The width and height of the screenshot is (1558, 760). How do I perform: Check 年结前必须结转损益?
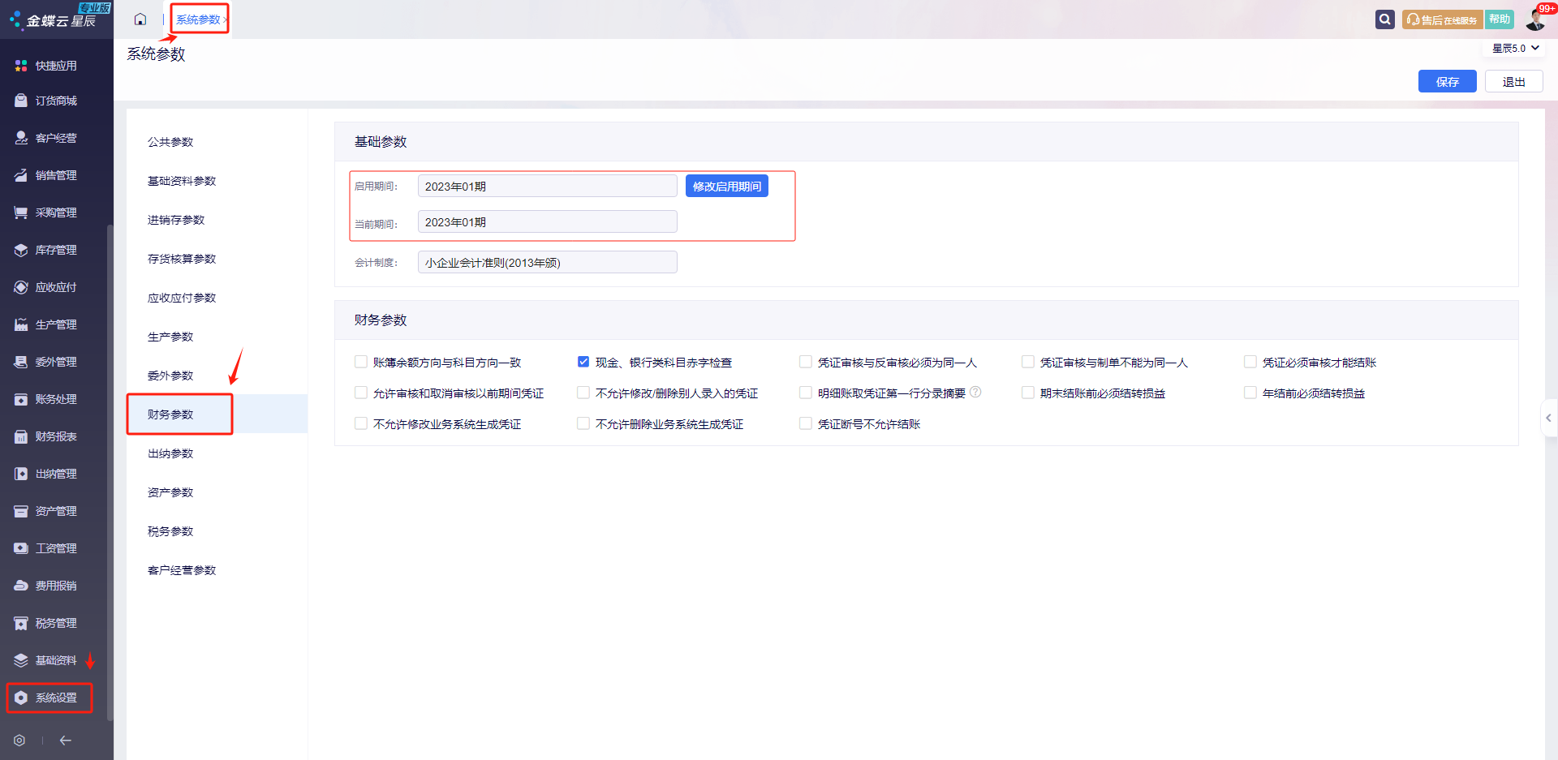(x=1250, y=393)
